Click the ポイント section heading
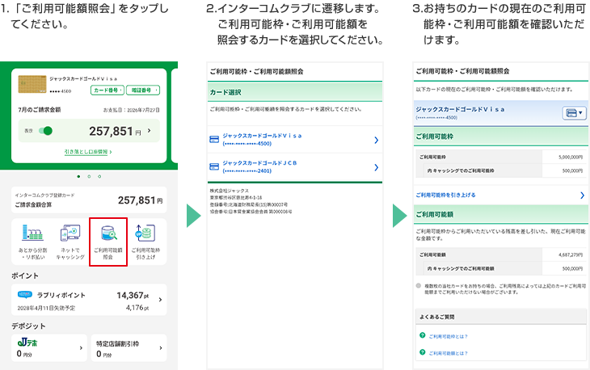Viewport: 590px width, 370px height. pos(25,275)
